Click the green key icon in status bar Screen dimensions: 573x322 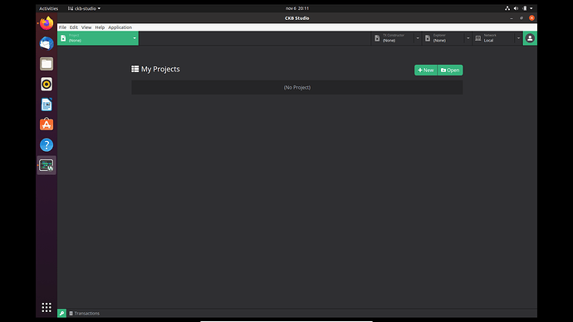click(x=61, y=313)
